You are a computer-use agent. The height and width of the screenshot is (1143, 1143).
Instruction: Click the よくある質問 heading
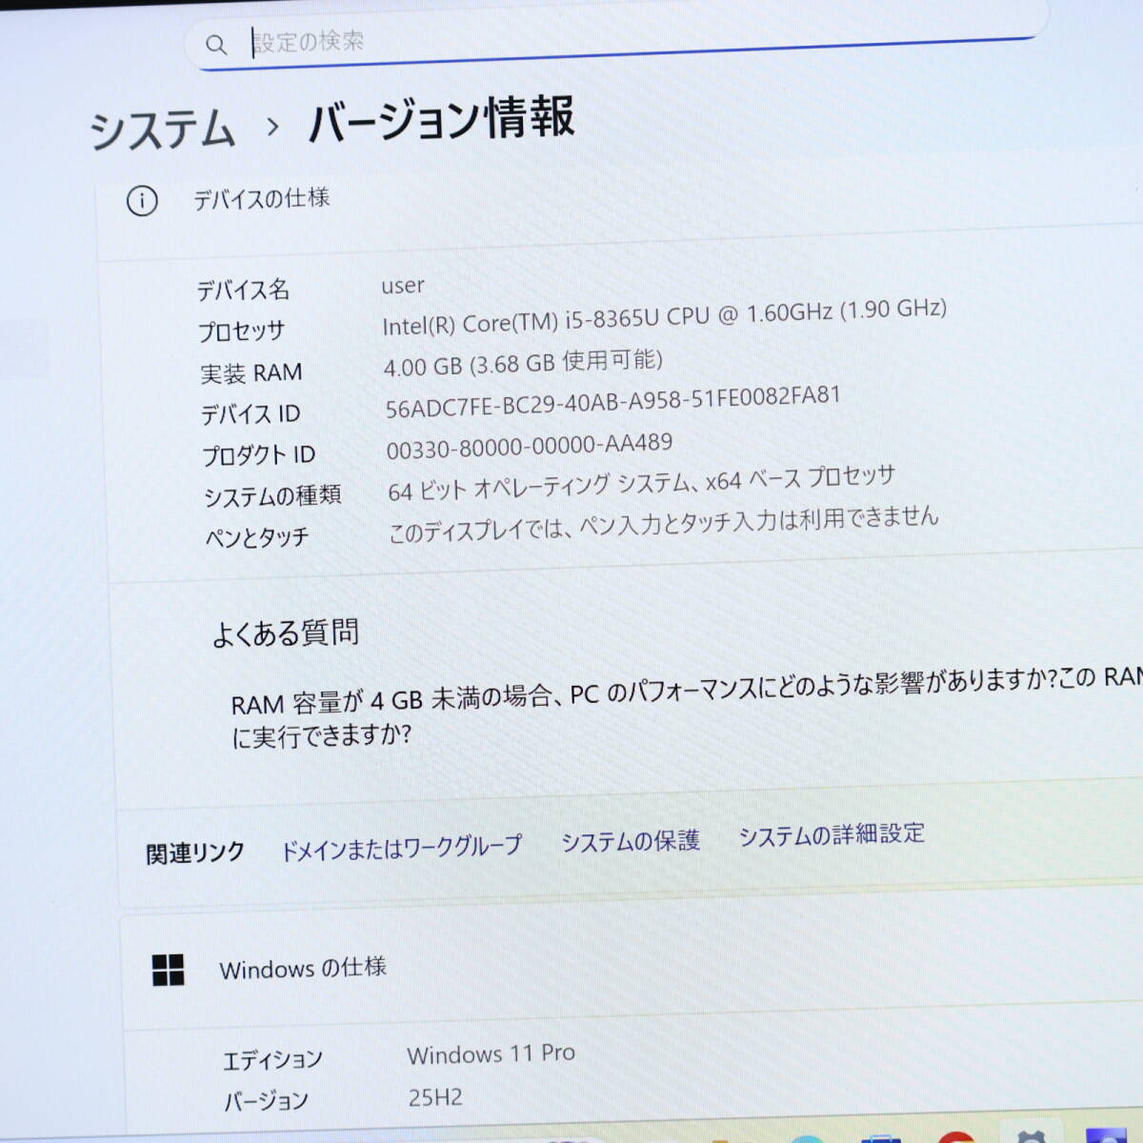(286, 632)
